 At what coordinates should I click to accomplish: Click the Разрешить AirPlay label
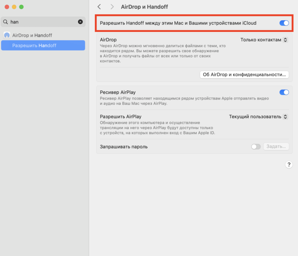pos(120,117)
